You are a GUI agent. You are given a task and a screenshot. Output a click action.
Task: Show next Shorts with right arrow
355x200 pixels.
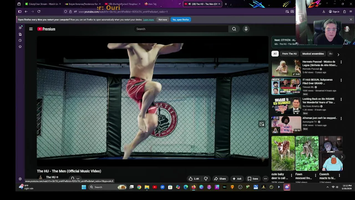pos(342,157)
